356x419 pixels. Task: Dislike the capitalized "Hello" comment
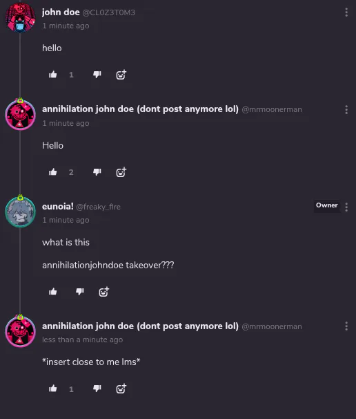pos(97,172)
